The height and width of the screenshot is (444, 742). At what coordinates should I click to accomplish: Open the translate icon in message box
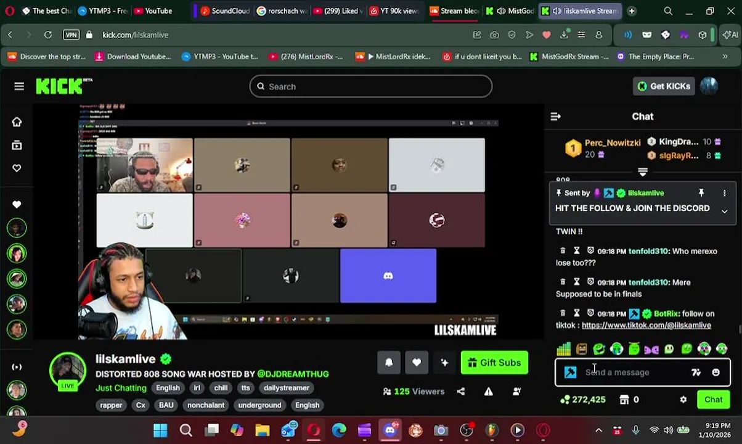point(696,372)
